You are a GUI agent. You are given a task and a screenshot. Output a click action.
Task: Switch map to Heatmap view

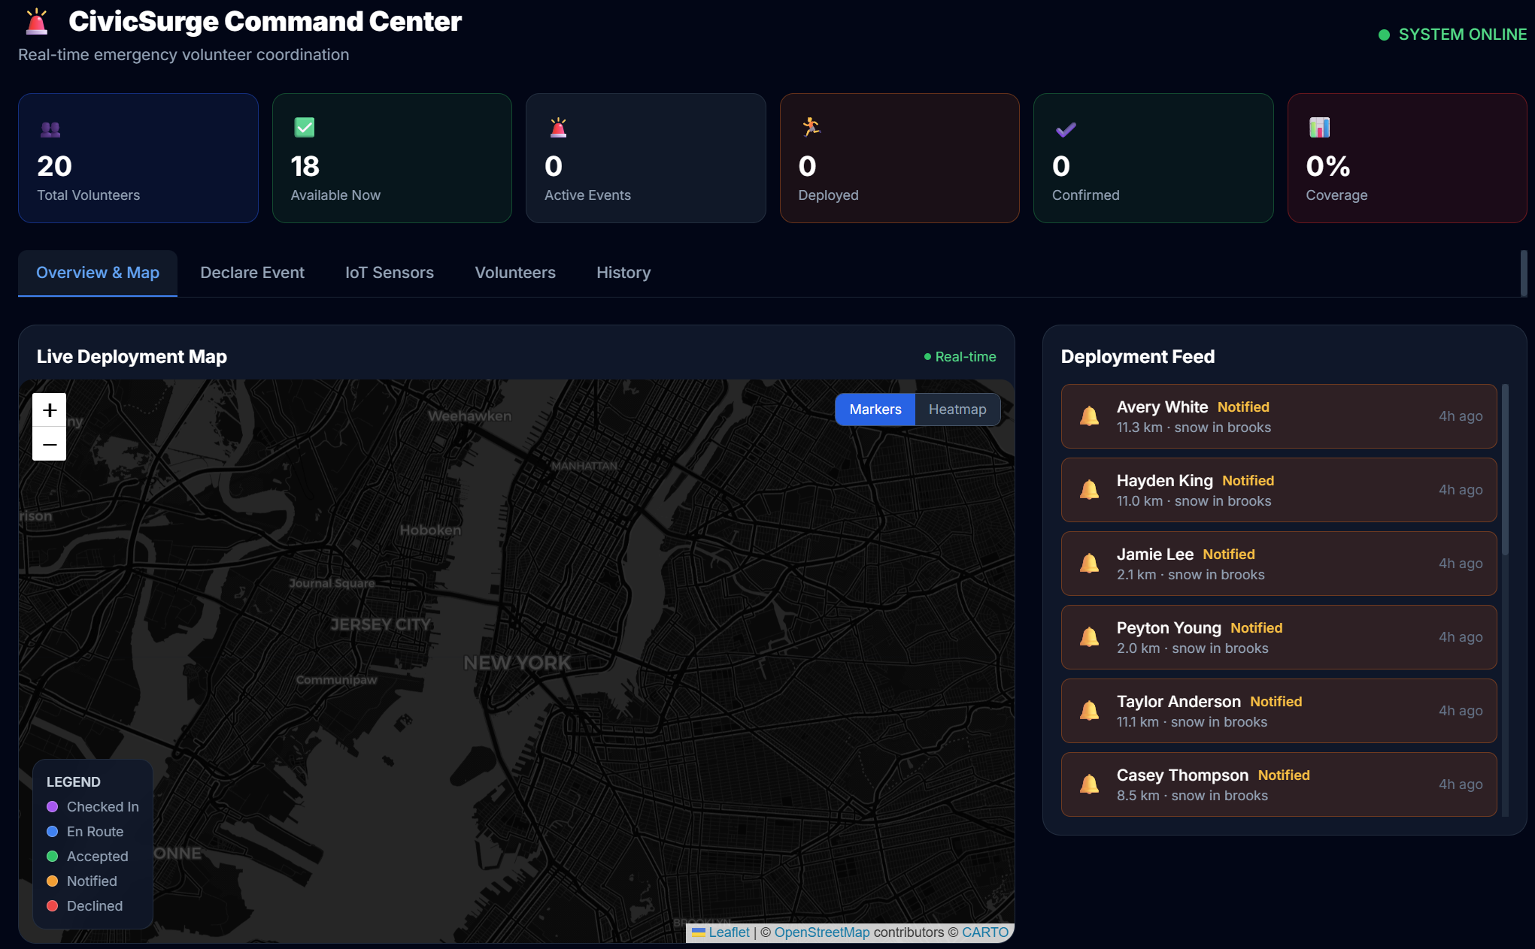click(957, 410)
